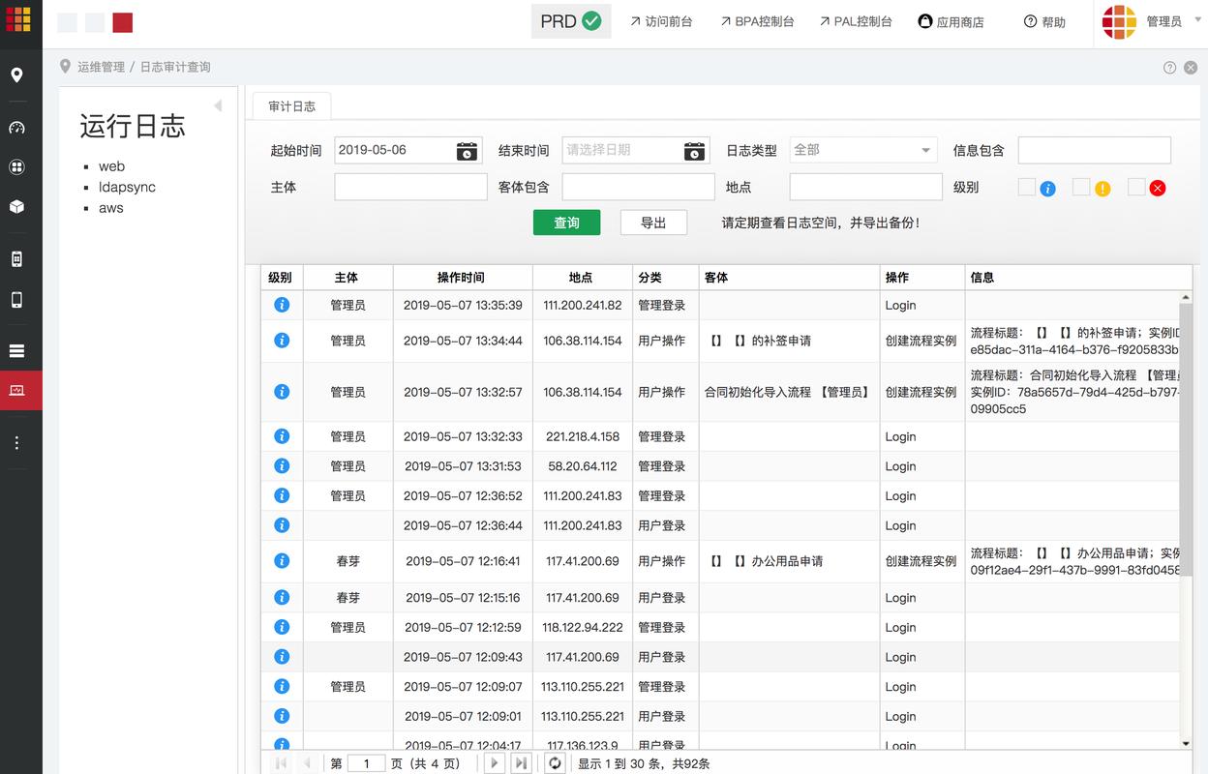This screenshot has height=774, width=1208.
Task: Open the dashboard gauge sidebar icon
Action: (x=16, y=128)
